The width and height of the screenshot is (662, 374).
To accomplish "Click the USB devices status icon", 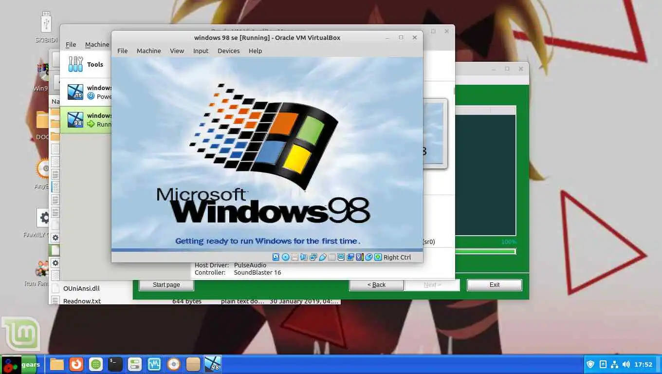I will (x=323, y=257).
